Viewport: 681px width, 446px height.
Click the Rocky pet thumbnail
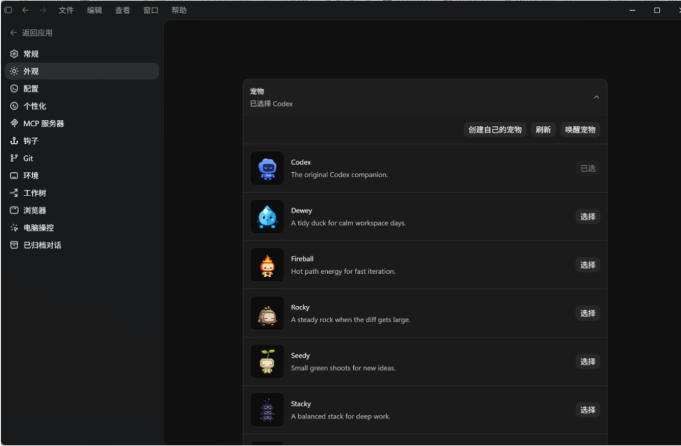pyautogui.click(x=267, y=313)
